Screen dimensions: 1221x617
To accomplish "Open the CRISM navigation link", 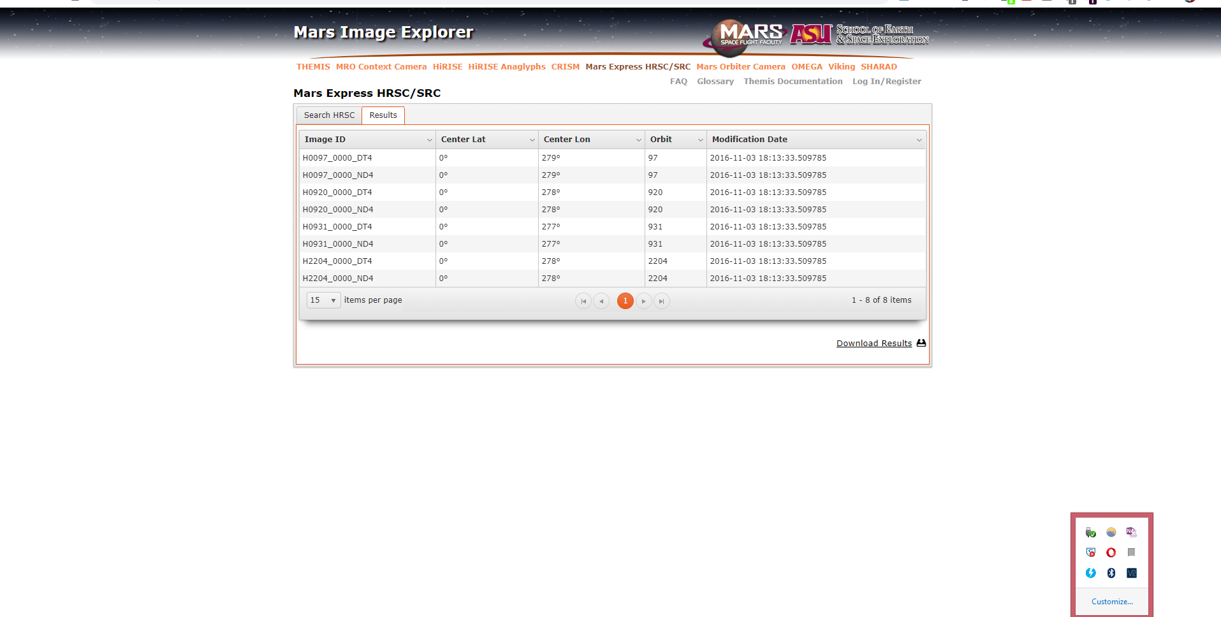I will [x=566, y=67].
